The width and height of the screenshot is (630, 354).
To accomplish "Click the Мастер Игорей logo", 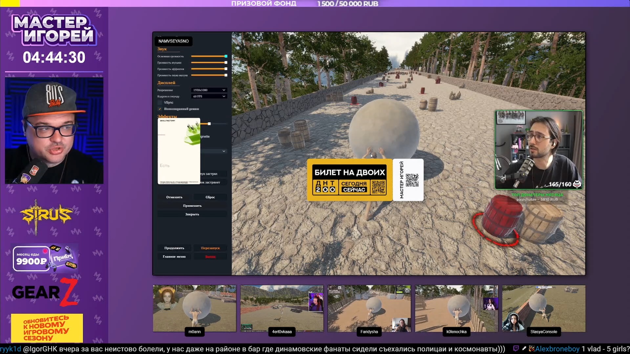I will tap(54, 29).
